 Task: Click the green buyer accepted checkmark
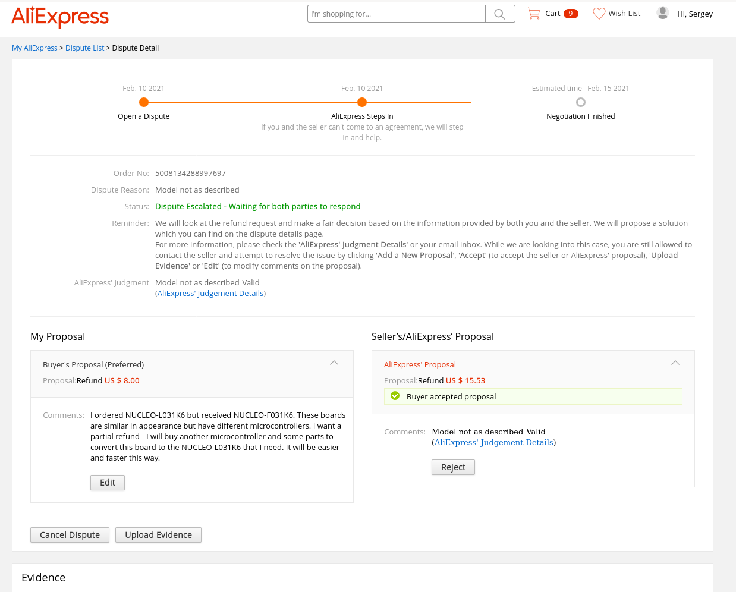click(x=395, y=396)
